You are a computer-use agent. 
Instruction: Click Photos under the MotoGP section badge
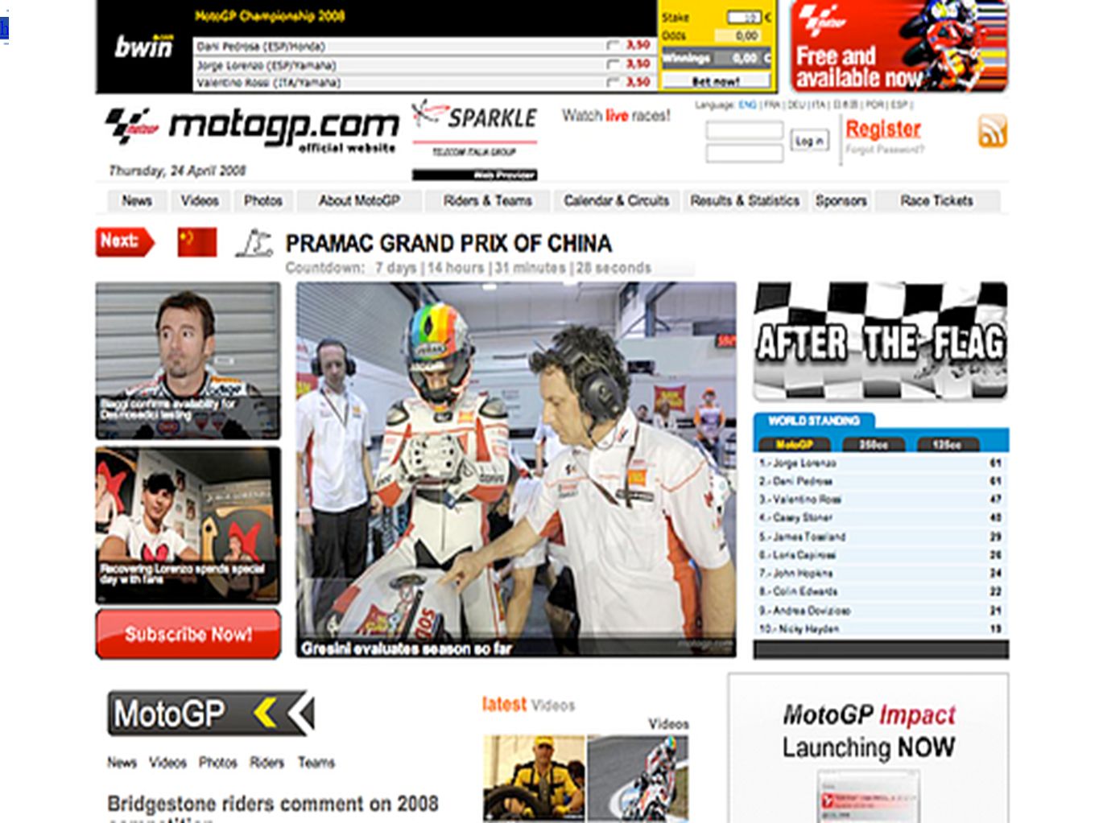pos(218,762)
